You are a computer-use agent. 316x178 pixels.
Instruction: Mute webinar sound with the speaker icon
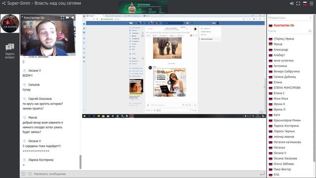pos(292,3)
